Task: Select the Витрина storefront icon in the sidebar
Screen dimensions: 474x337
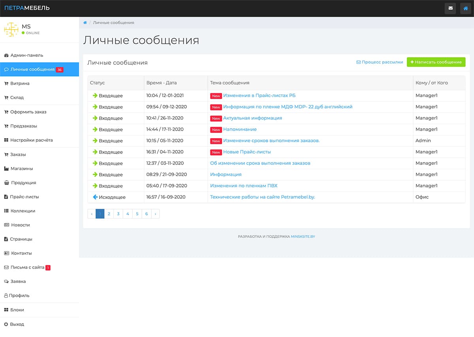Action: (x=6, y=83)
